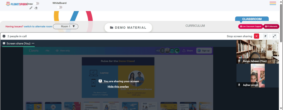Click the switch to alternate room link
The width and height of the screenshot is (283, 110).
pyautogui.click(x=38, y=27)
